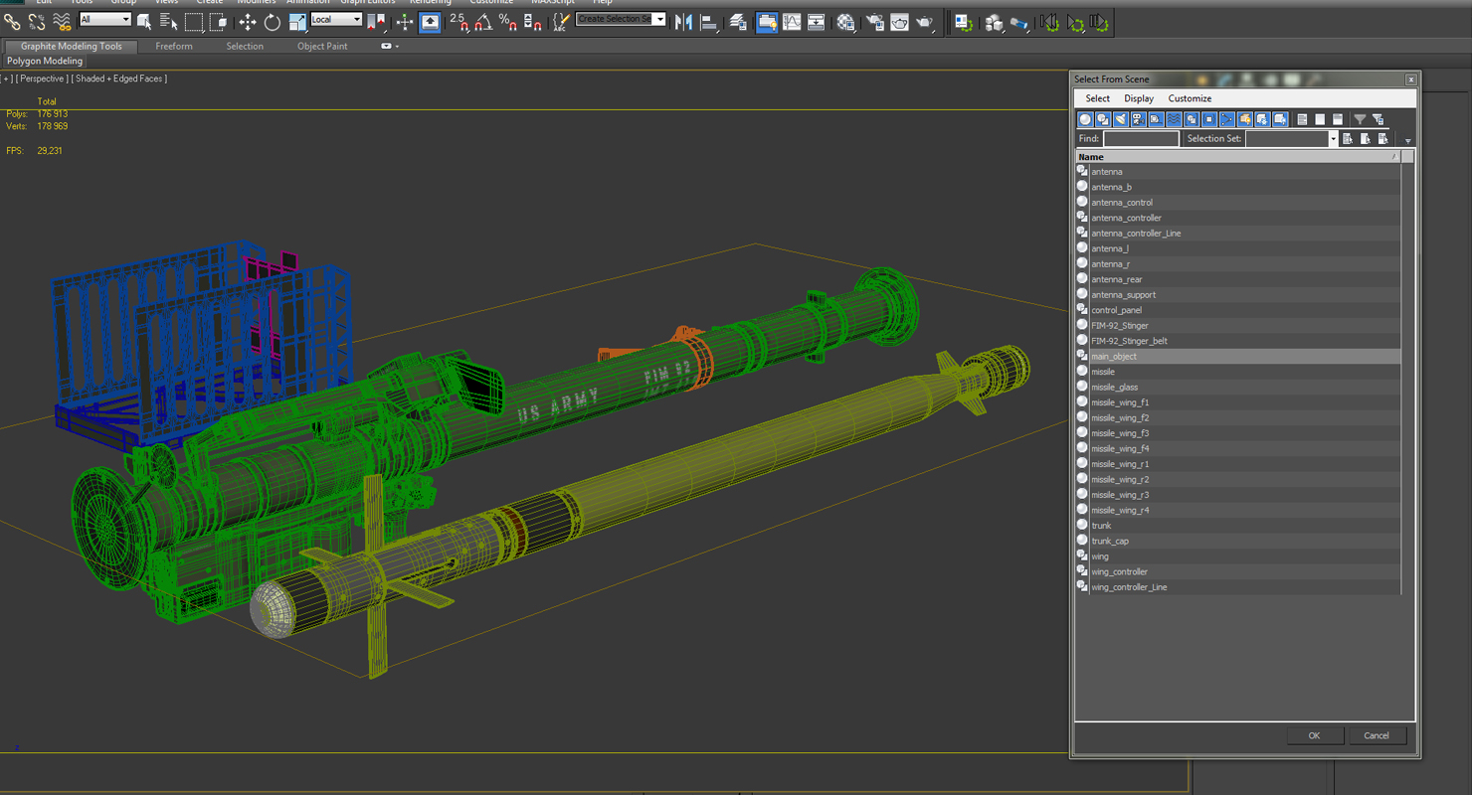This screenshot has height=795, width=1472.
Task: Sort list by the Name column header
Action: [1238, 157]
